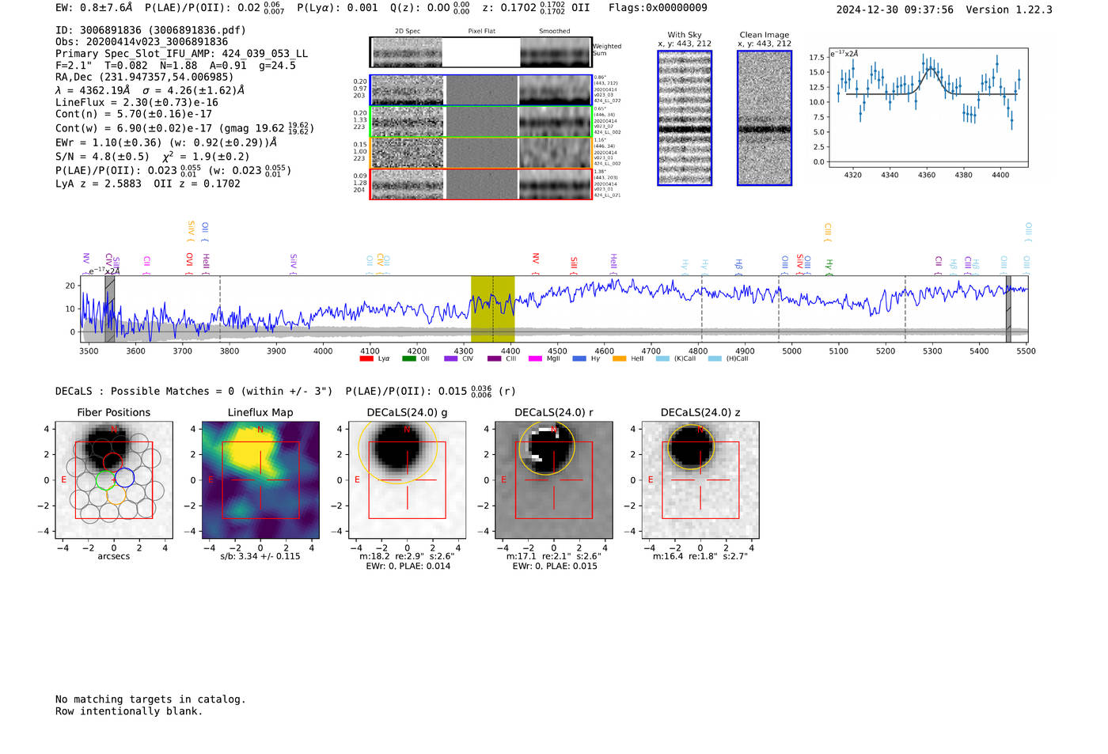Open the With Sky cutout image
The image size is (1108, 754).
[685, 118]
